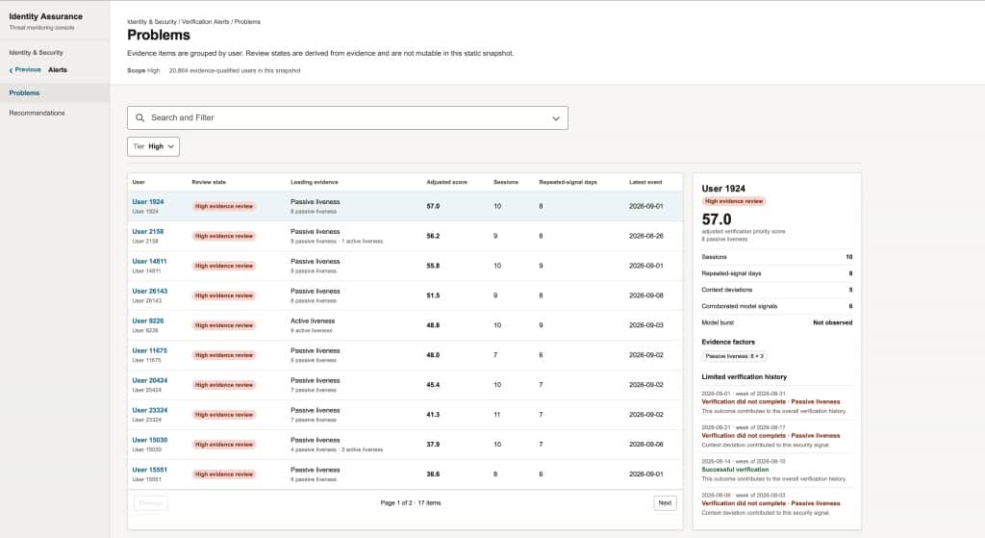Open User 20424 link

pos(149,380)
